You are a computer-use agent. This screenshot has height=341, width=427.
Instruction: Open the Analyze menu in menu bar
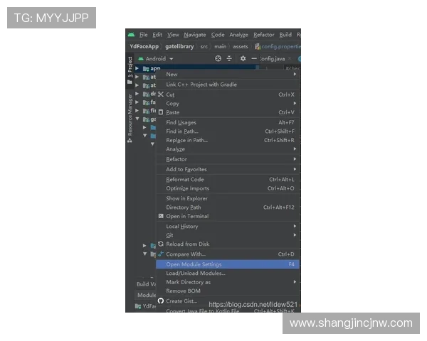239,35
